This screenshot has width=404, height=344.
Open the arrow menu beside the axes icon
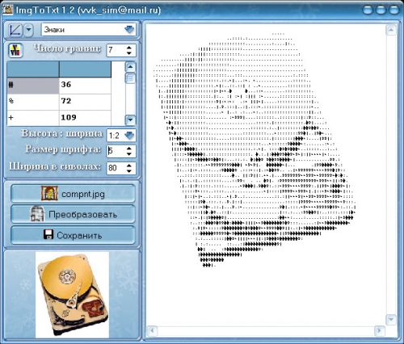pyautogui.click(x=28, y=30)
